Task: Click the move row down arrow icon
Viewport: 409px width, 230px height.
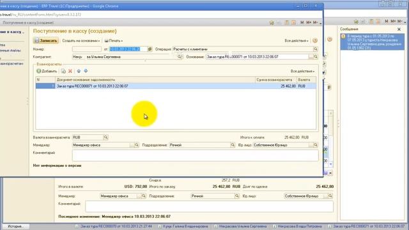Action: point(86,71)
